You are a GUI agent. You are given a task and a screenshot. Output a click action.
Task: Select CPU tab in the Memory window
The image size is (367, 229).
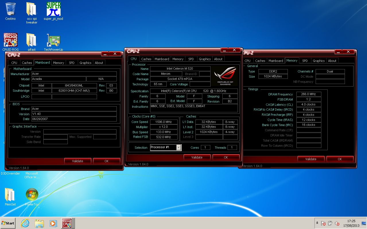[248, 61]
